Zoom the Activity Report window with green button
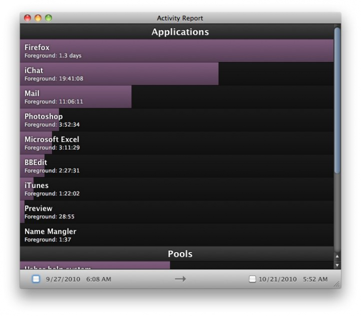 click(x=48, y=18)
